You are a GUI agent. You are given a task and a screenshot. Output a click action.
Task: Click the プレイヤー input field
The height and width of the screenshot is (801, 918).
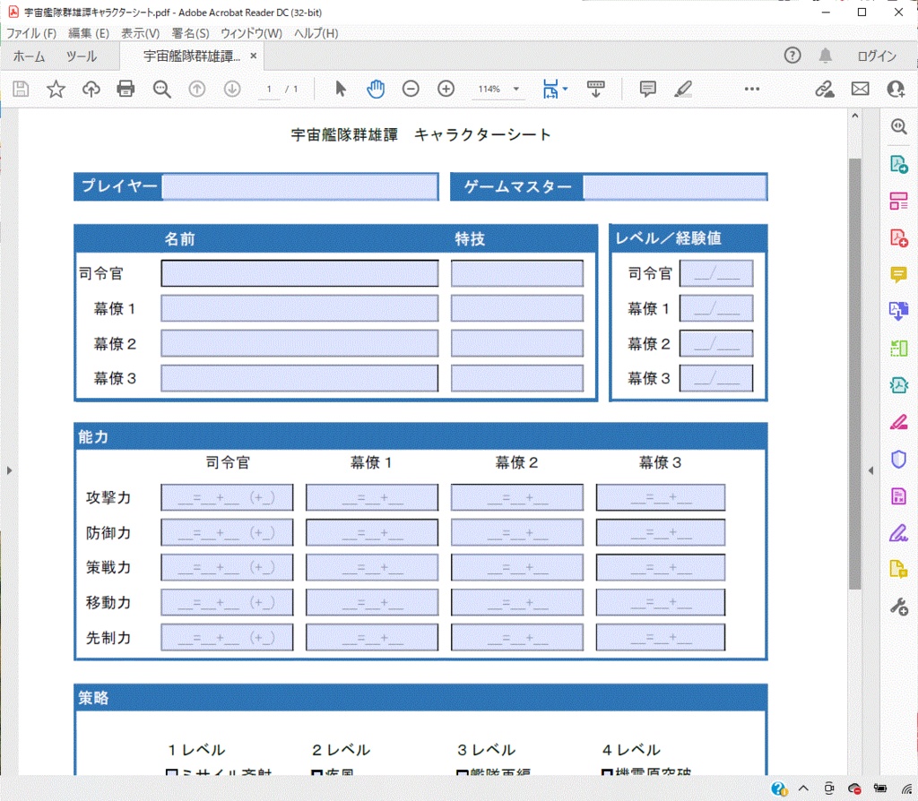point(300,186)
